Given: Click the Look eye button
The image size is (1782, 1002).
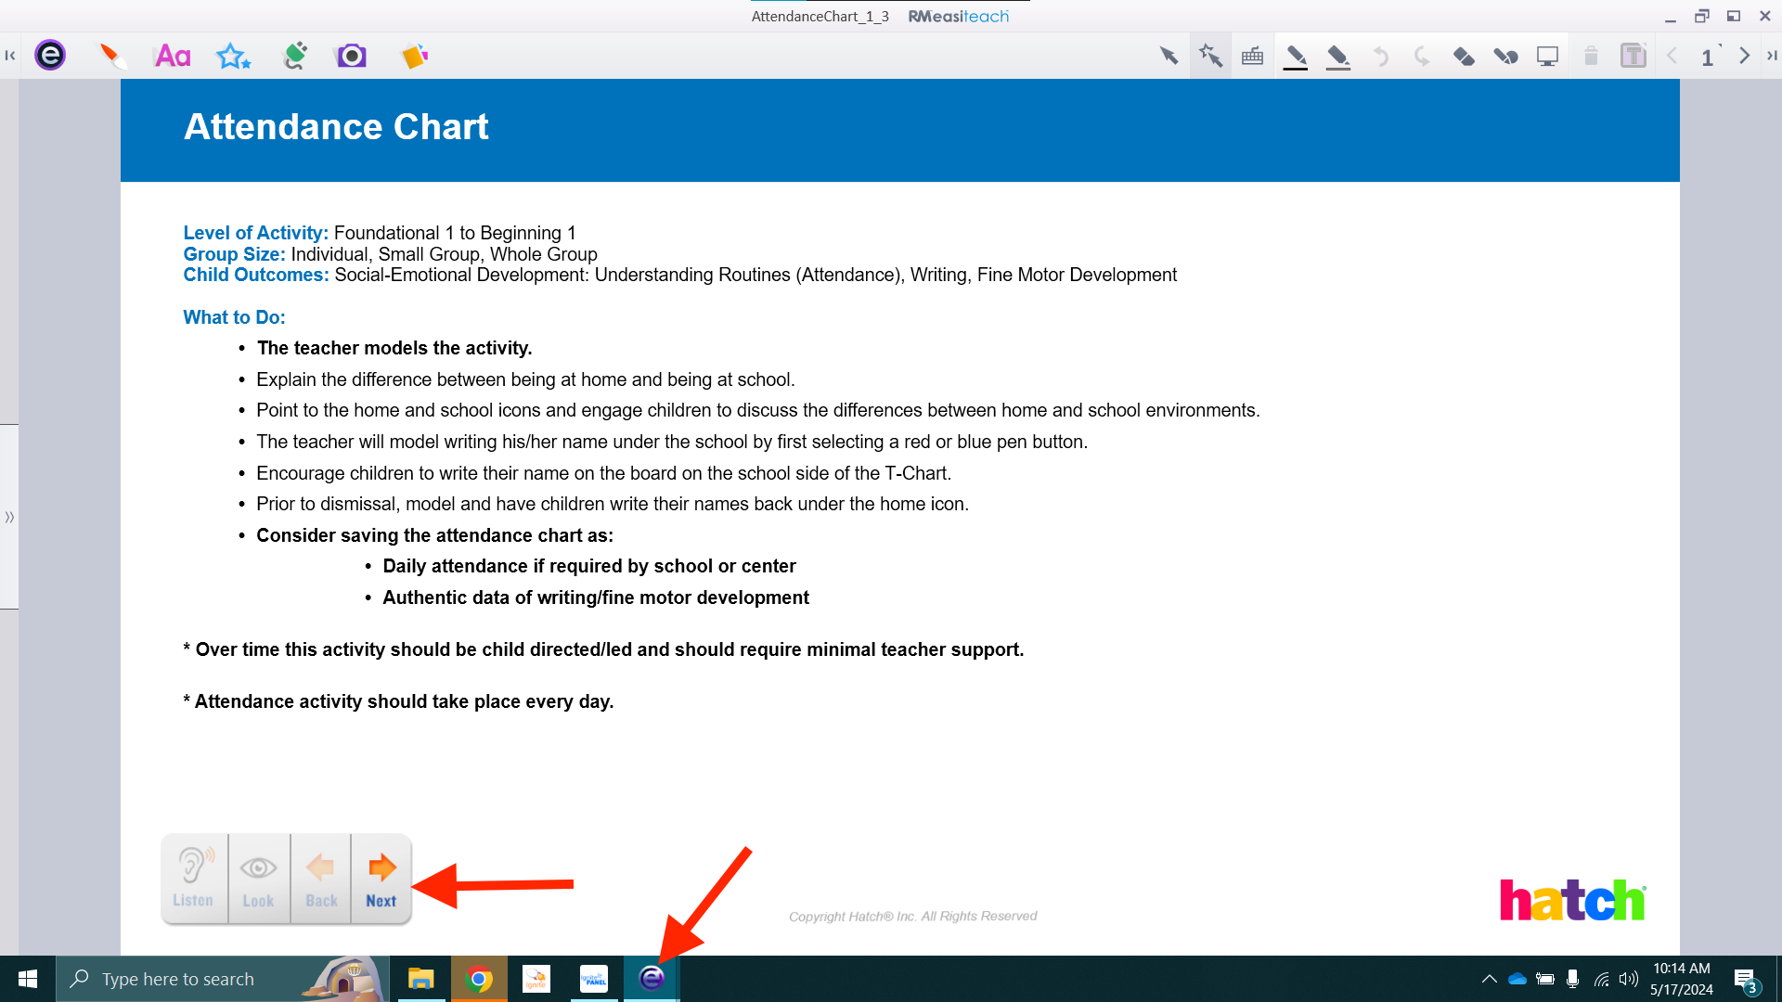Looking at the screenshot, I should click(258, 879).
